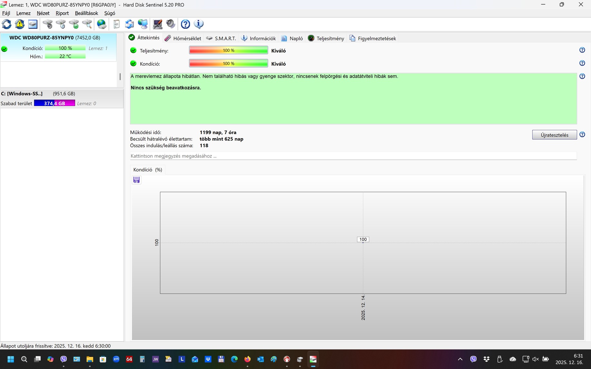Open File Explorer from the taskbar
This screenshot has width=591, height=369.
click(90, 359)
